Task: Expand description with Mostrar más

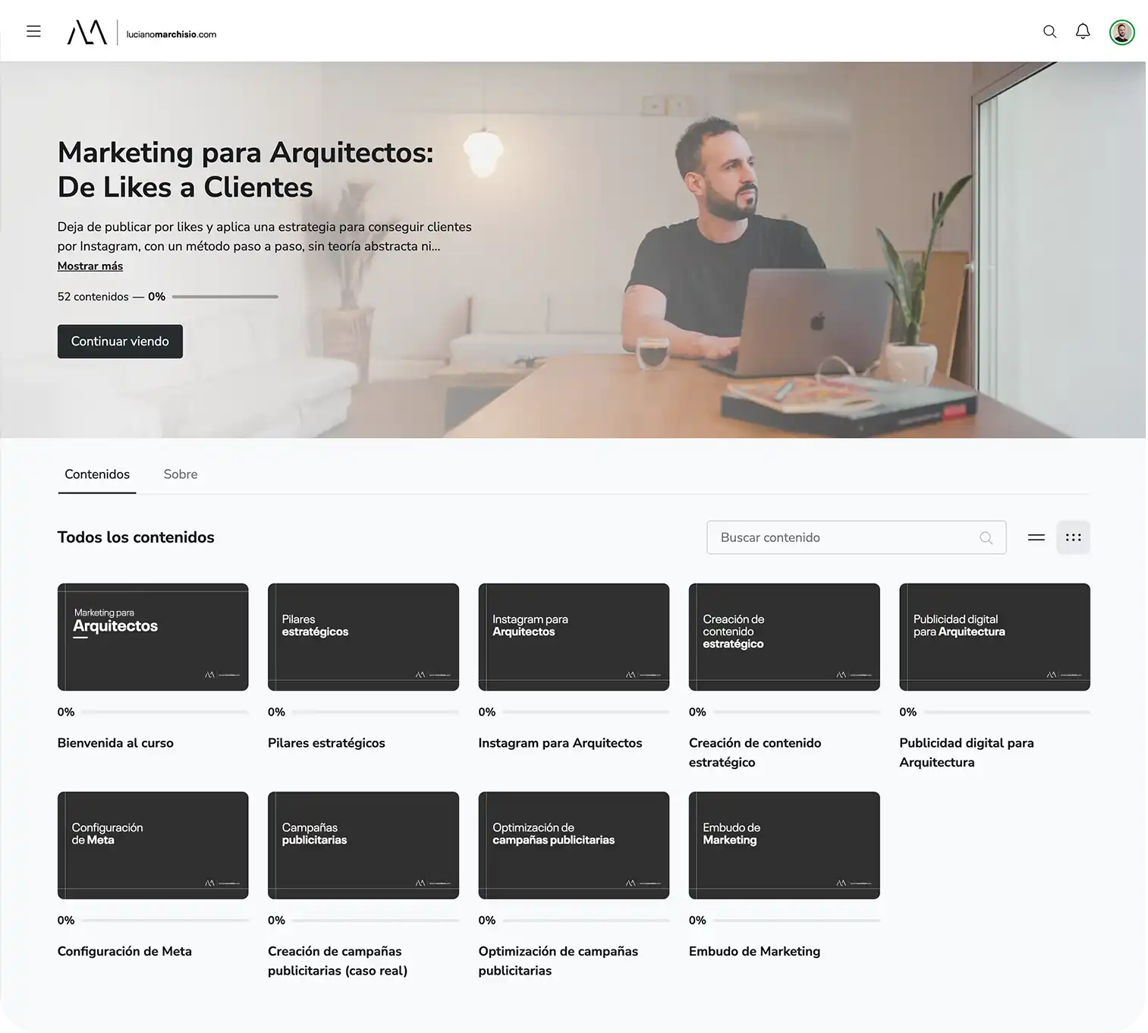Action: click(x=90, y=266)
